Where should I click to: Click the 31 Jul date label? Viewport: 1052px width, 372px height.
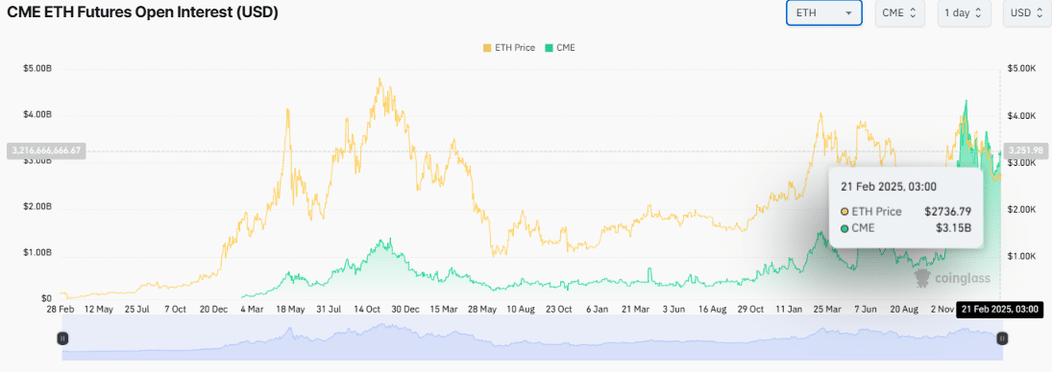coord(329,309)
